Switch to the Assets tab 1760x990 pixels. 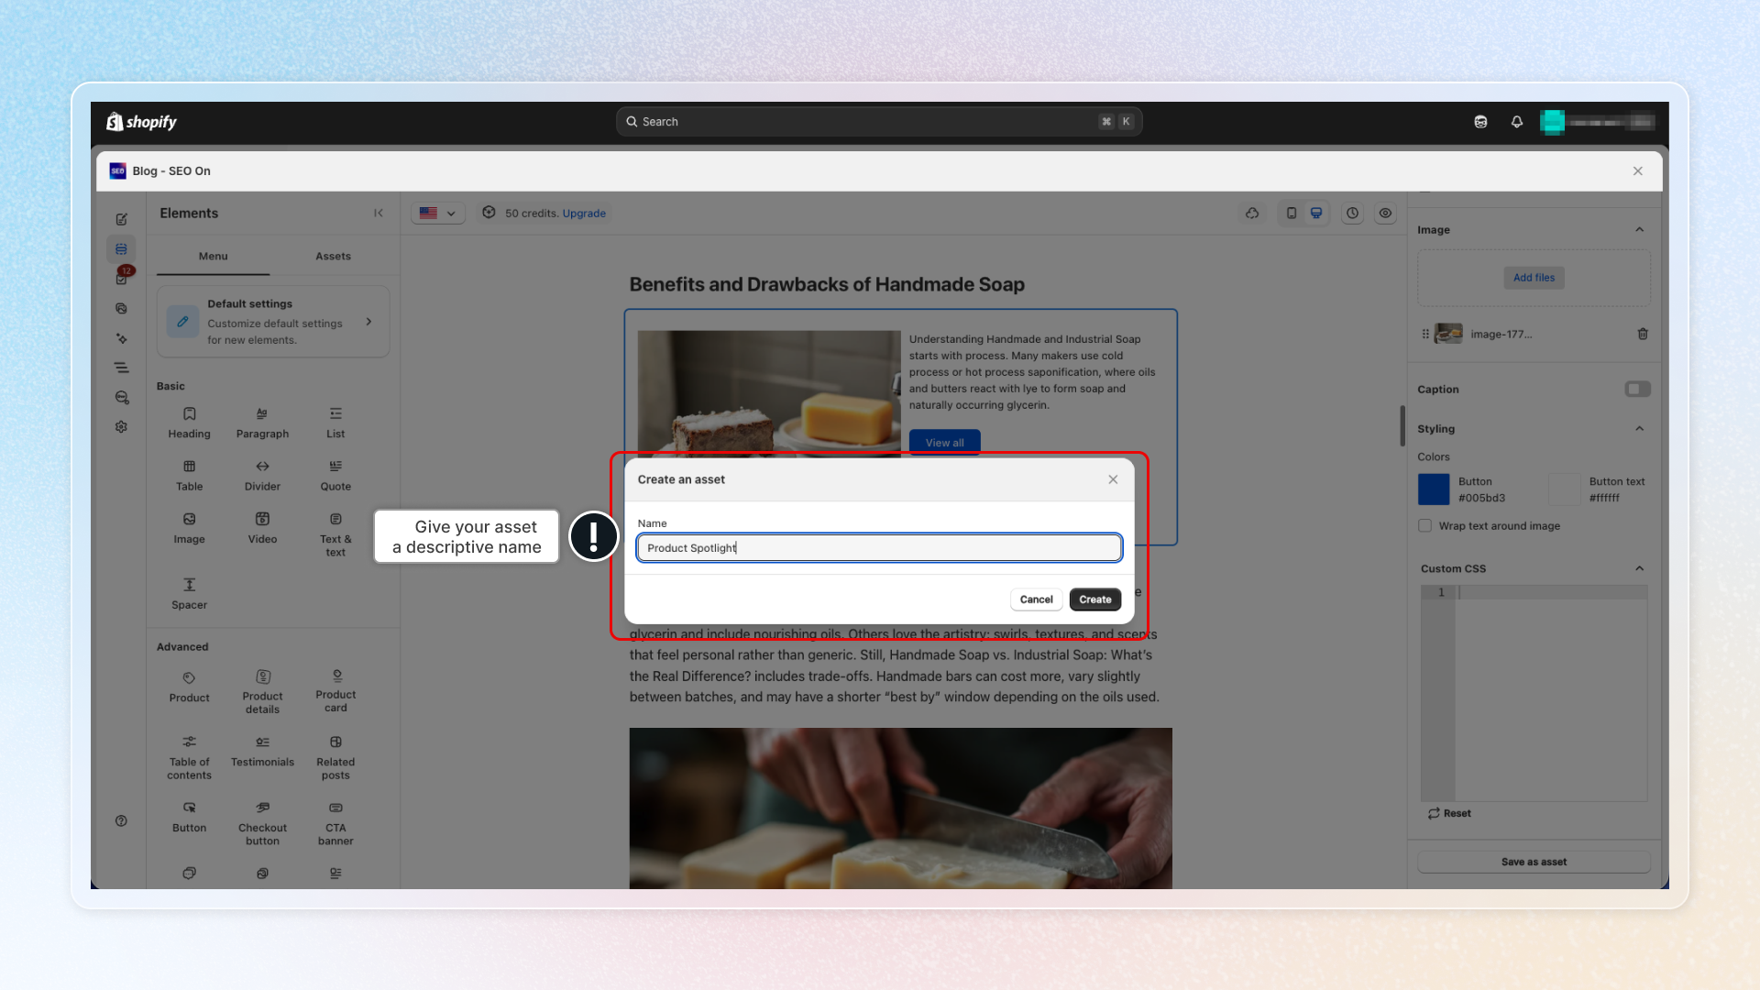pos(333,257)
